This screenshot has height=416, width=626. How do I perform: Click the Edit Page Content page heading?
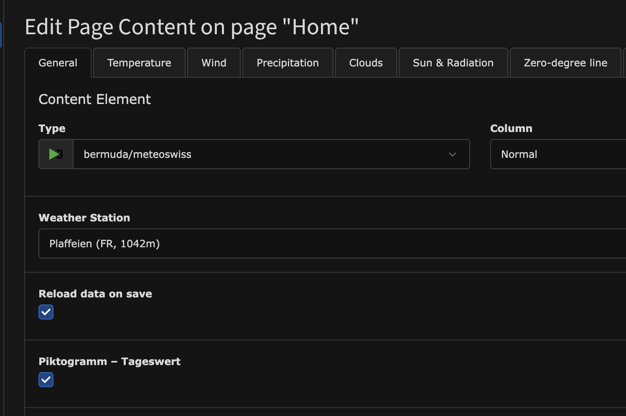192,27
